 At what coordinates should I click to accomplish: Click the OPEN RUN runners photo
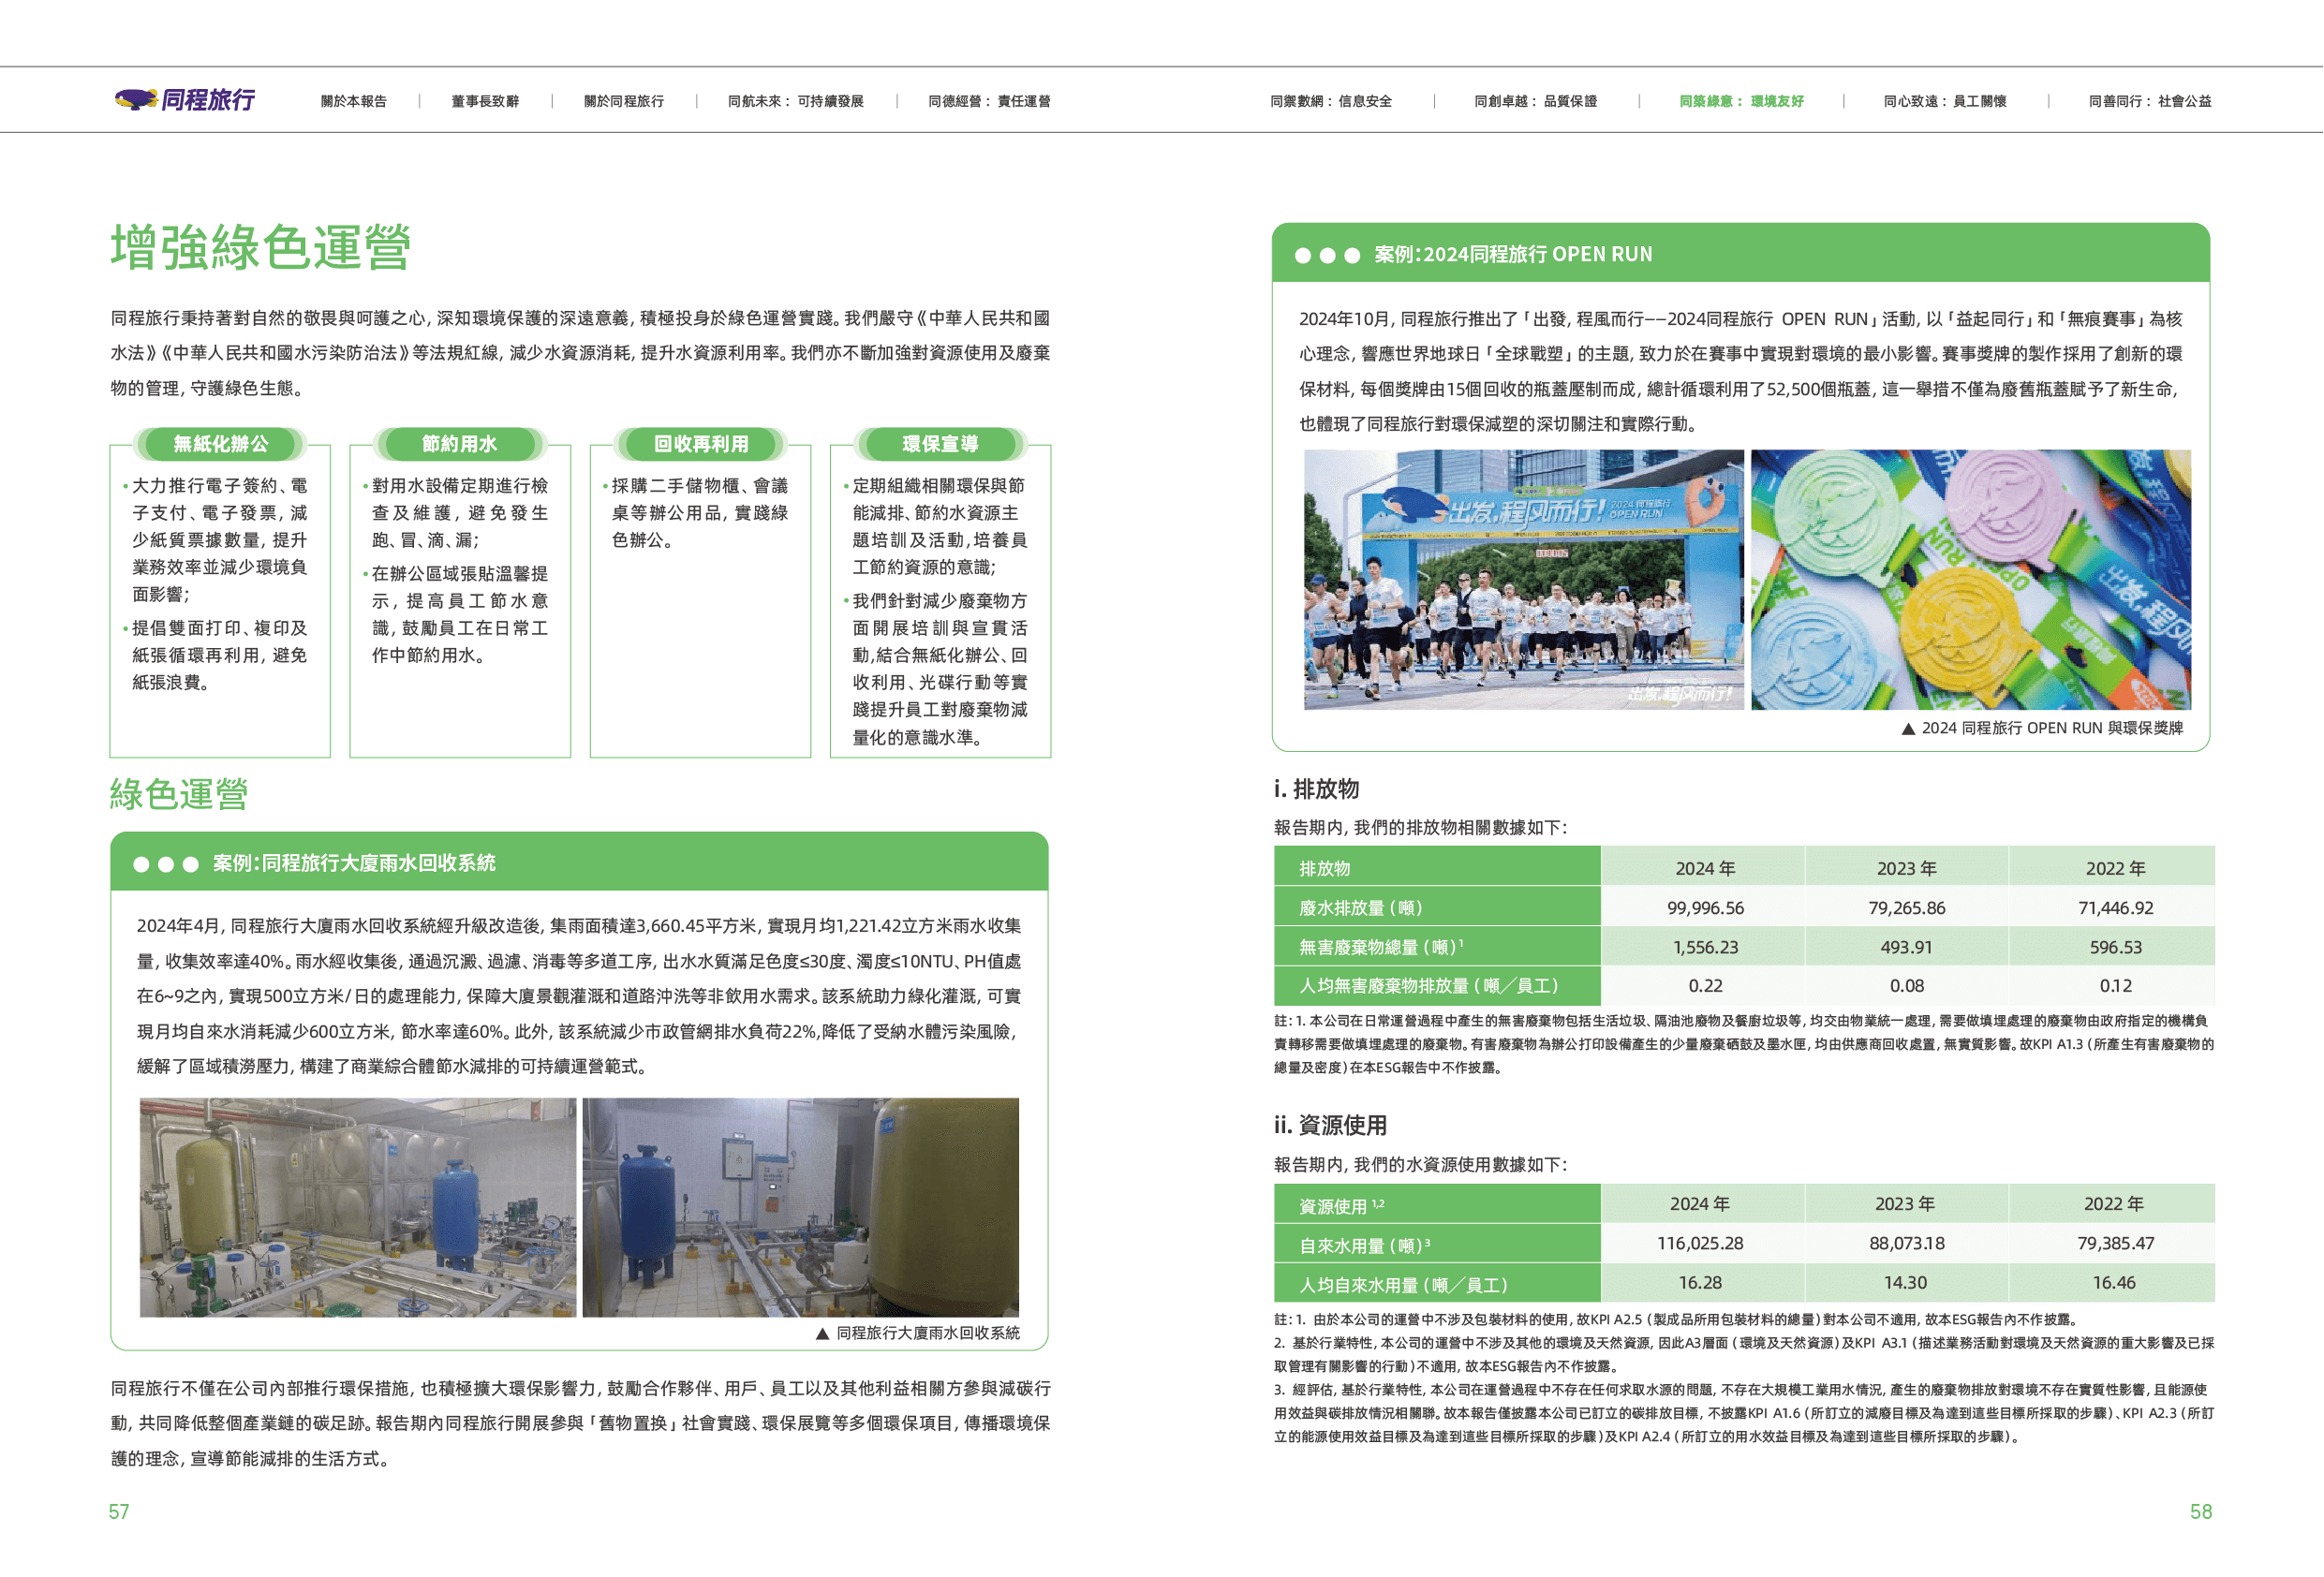tap(1523, 580)
